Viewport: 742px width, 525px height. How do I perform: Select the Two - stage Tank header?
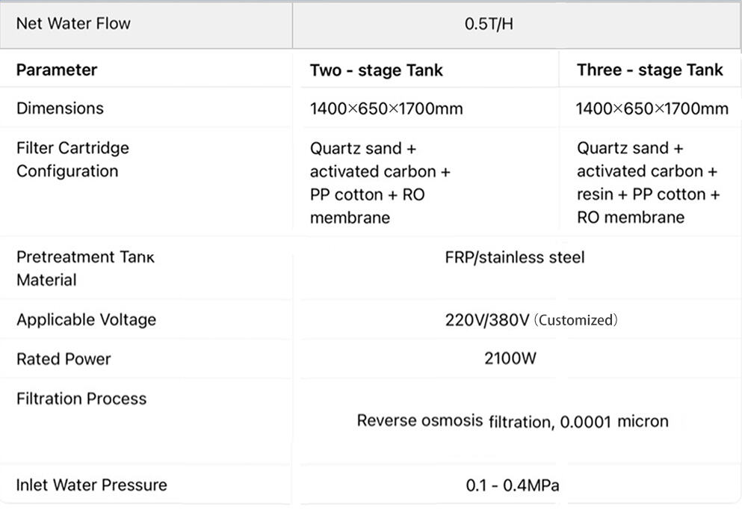(x=376, y=70)
